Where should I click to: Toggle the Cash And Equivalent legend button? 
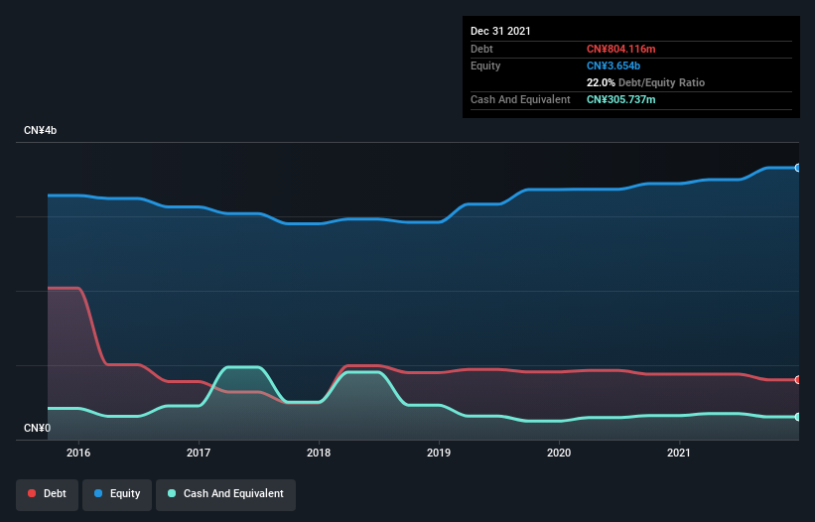pos(225,494)
